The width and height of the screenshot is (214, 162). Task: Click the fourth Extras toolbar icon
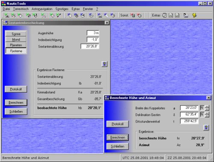point(186,15)
